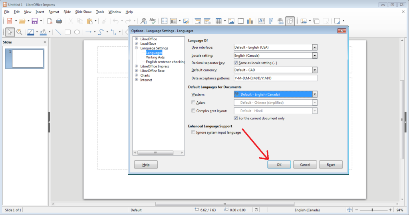Screen dimensions: 409x215
Task: Click the Date acceptance patterns field
Action: 275,78
